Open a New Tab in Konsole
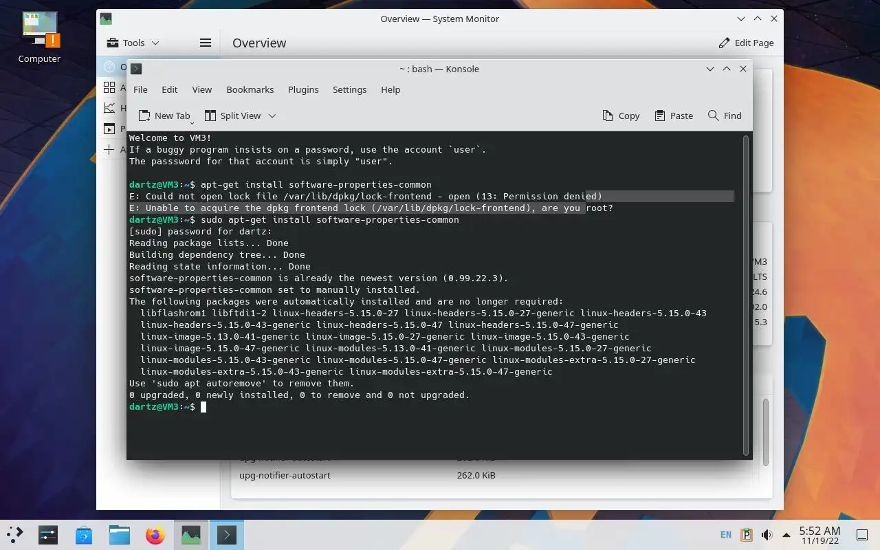This screenshot has height=550, width=880. 164,115
